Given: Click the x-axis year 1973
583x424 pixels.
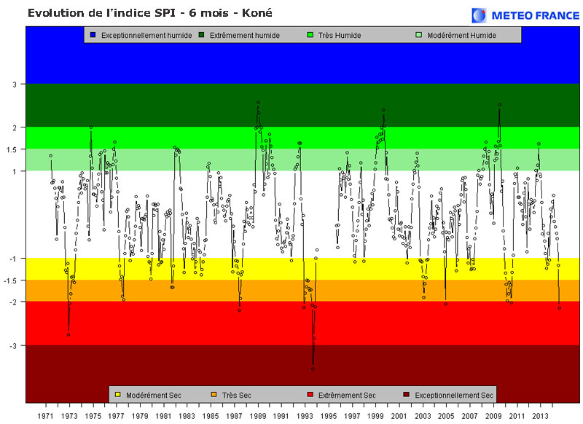Looking at the screenshot, I should pyautogui.click(x=69, y=416).
